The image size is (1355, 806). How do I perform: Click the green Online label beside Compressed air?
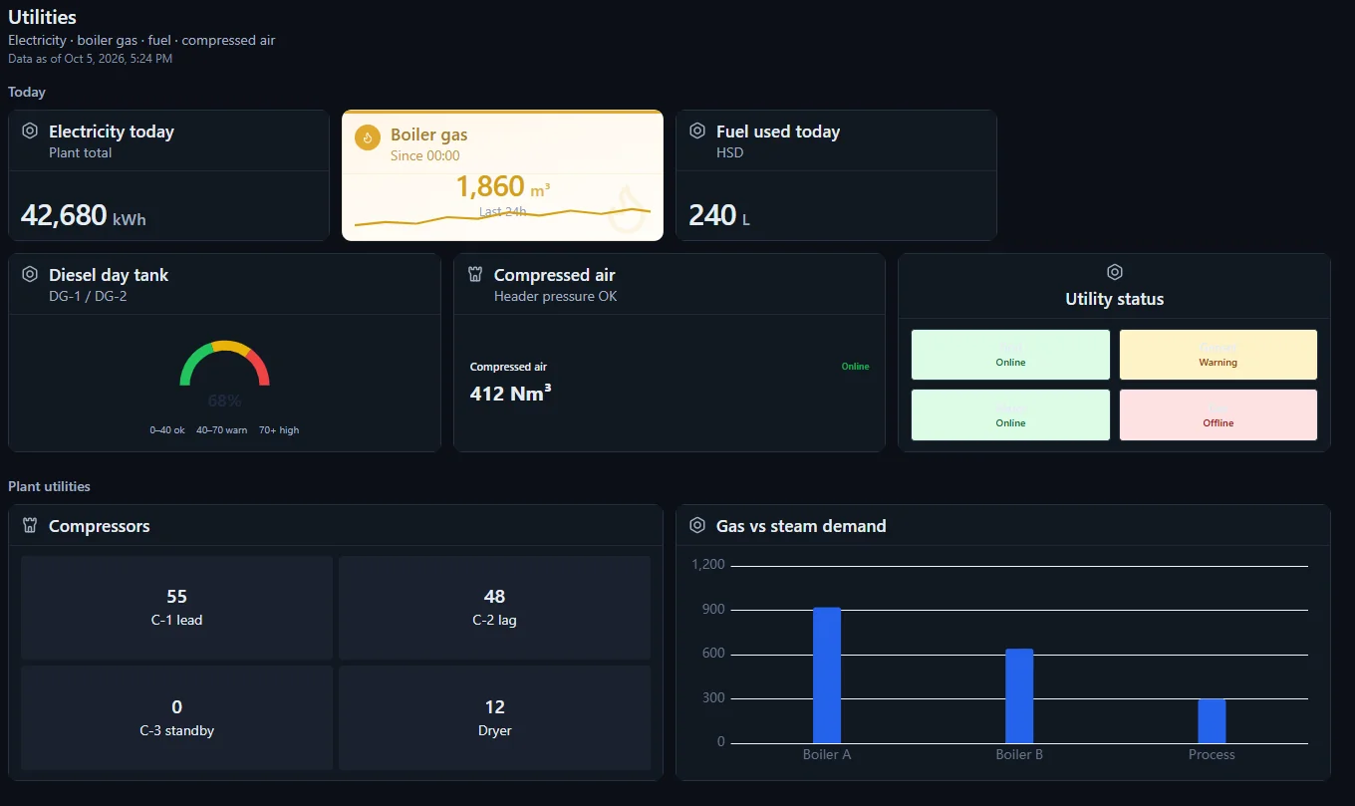pos(855,367)
